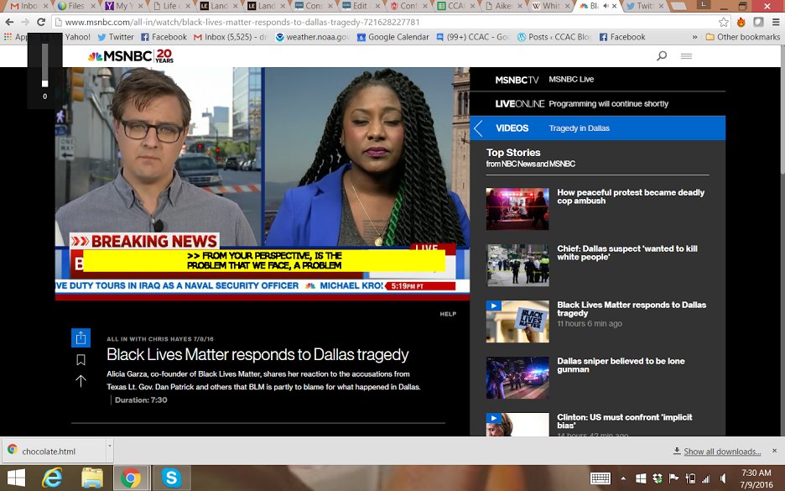Open the Other bookmarks folder
This screenshot has height=491, width=785.
[x=743, y=37]
